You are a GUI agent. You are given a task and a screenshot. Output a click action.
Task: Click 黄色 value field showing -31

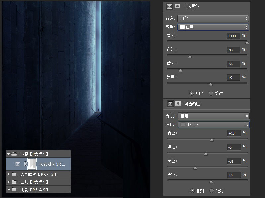coord(234,161)
